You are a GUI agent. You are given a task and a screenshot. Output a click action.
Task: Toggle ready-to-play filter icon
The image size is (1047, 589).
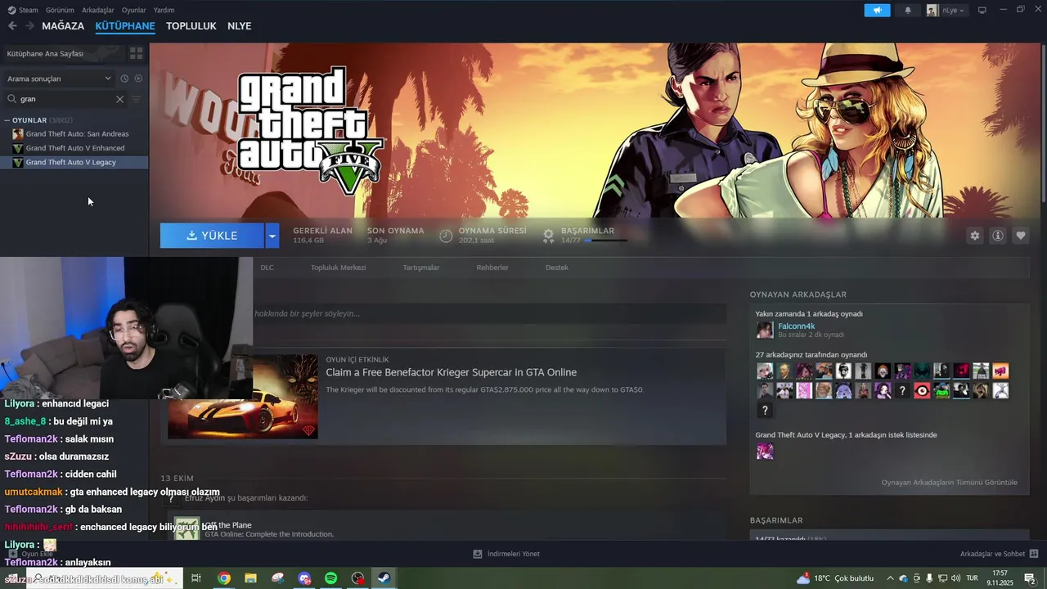[x=138, y=79]
